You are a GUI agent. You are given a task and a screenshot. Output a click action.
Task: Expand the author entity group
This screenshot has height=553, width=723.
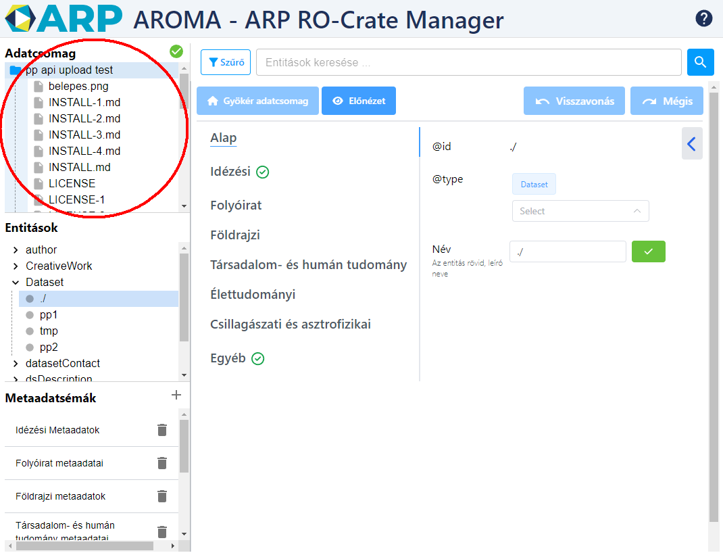pos(16,250)
